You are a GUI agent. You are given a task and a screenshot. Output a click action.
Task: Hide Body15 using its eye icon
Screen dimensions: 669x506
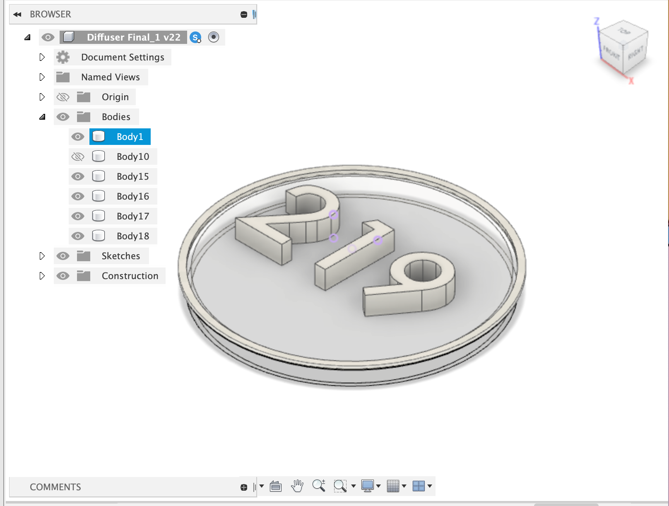point(78,176)
